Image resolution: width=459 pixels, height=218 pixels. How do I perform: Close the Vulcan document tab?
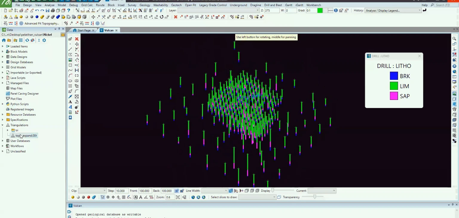(117, 30)
